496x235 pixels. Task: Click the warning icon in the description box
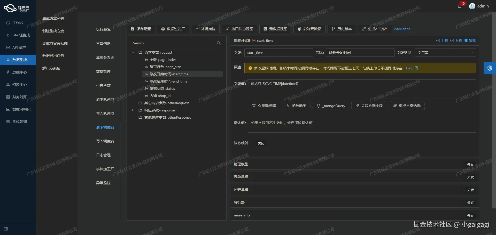coord(250,68)
